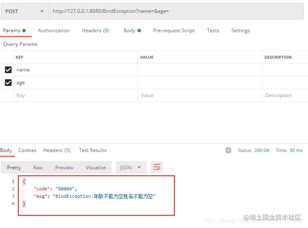Click the 200 OK status text
This screenshot has height=228, width=308.
pos(262,150)
